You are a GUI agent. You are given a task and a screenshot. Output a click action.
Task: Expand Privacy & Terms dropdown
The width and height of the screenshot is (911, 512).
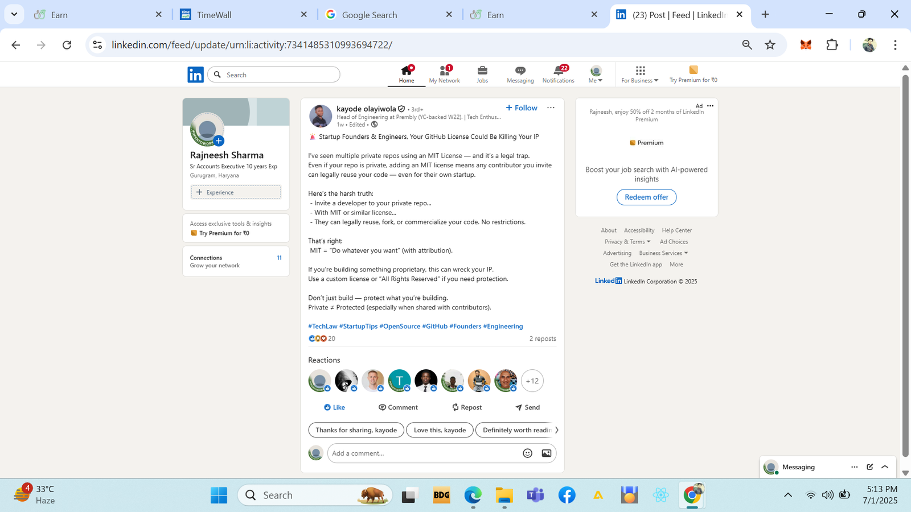pyautogui.click(x=627, y=242)
